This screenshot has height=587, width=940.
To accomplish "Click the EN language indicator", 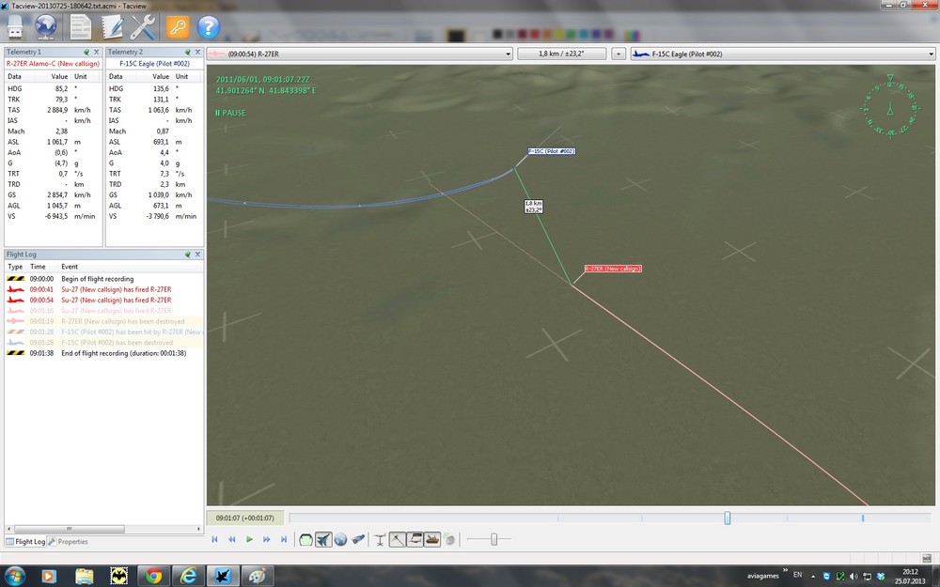I will (797, 575).
